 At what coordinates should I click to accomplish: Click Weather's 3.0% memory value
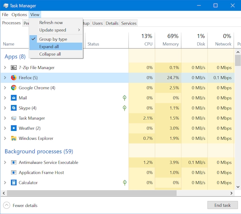[x=174, y=128]
